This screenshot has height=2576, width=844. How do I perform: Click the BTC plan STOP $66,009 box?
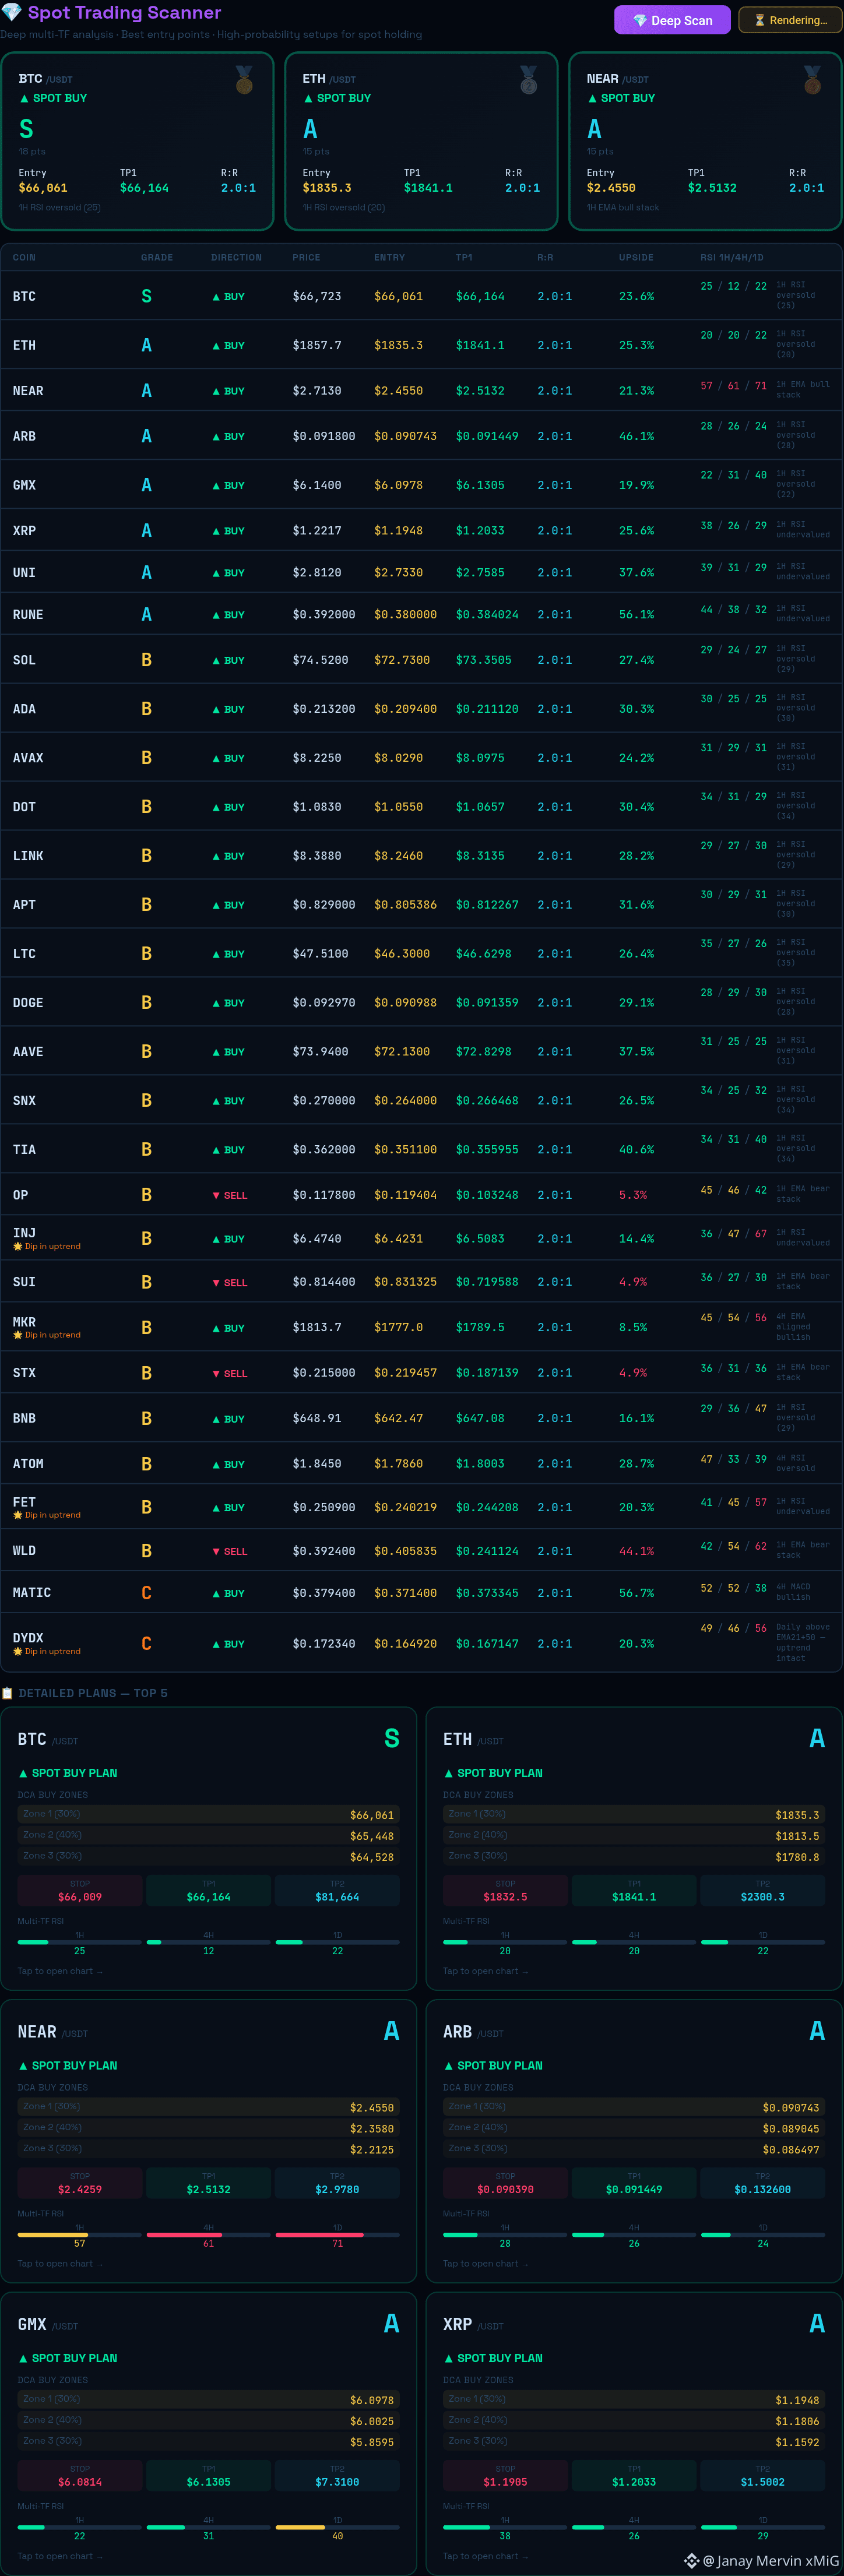pos(80,1890)
